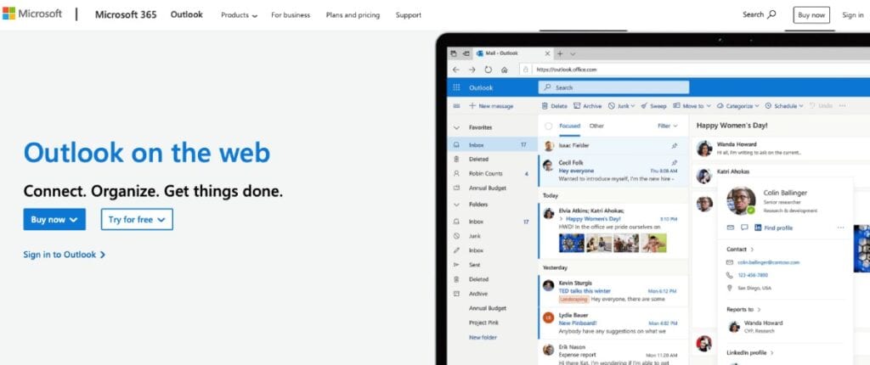870x365 pixels.
Task: Open the blue Buy now dropdown under the headline
Action: 54,219
